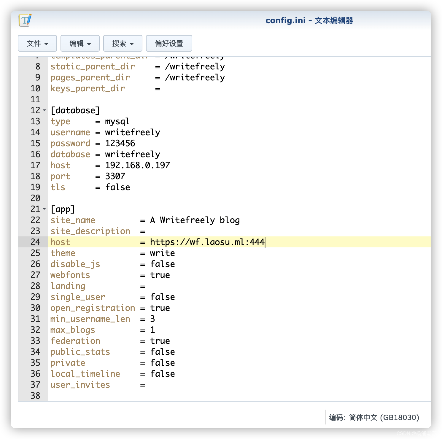This screenshot has height=439, width=442.
Task: Click line number 24 in gutter
Action: coord(35,242)
